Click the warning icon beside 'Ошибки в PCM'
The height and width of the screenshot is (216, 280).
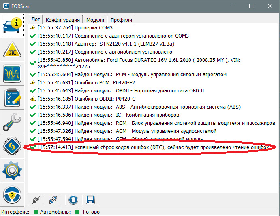point(33,83)
